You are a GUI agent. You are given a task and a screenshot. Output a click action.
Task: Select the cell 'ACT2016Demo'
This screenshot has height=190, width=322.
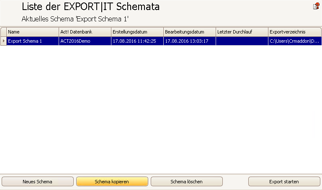tap(85, 41)
